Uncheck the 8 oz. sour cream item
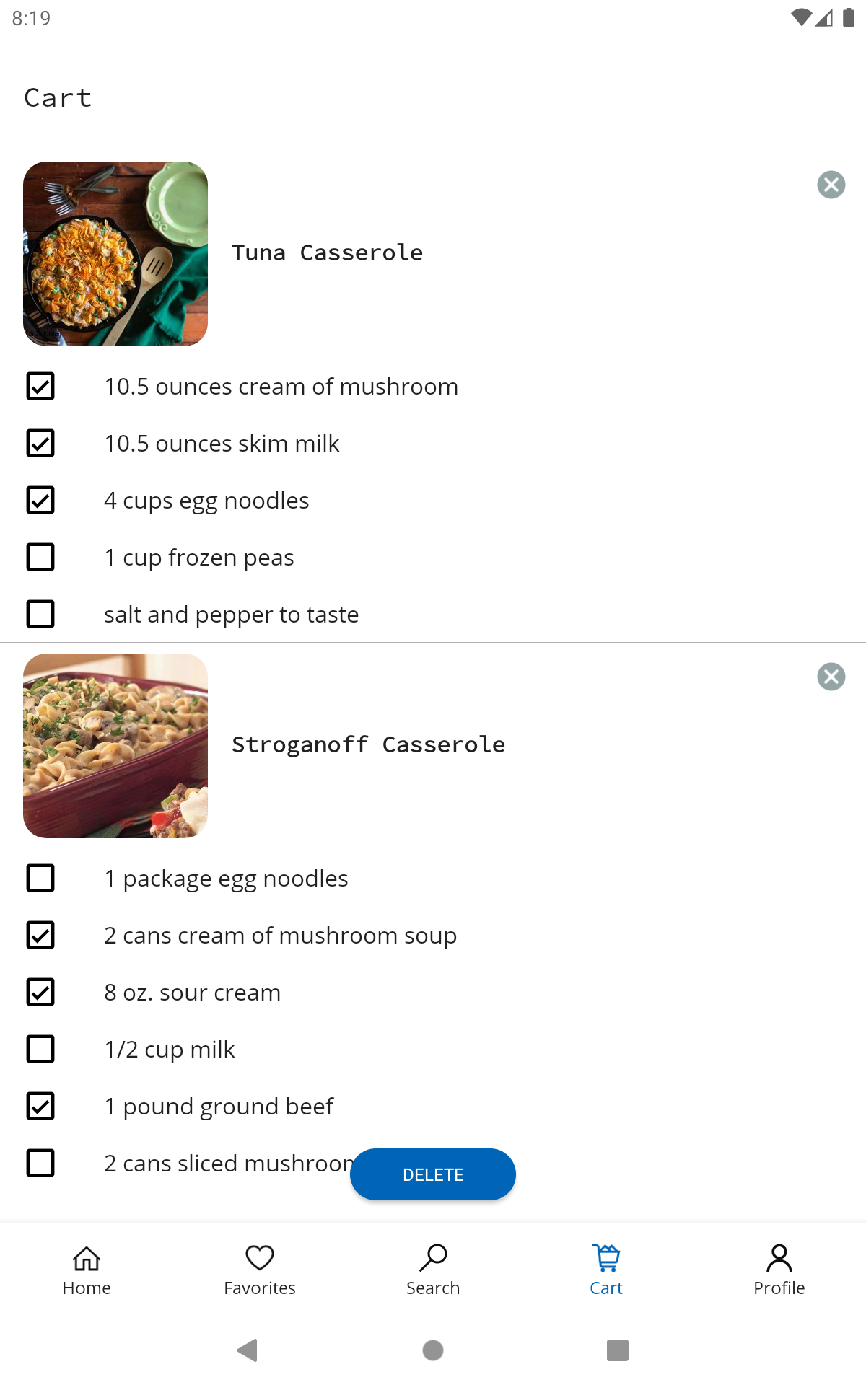866x1385 pixels. pyautogui.click(x=40, y=992)
